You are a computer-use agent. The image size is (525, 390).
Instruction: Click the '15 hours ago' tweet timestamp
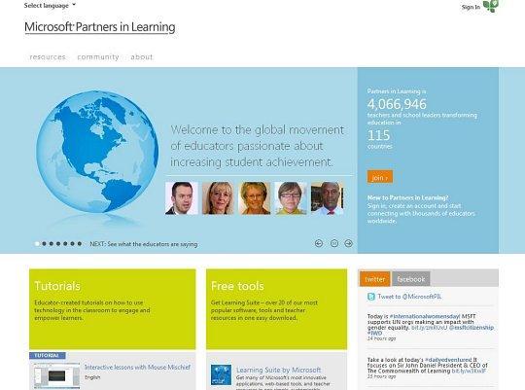pyautogui.click(x=381, y=376)
